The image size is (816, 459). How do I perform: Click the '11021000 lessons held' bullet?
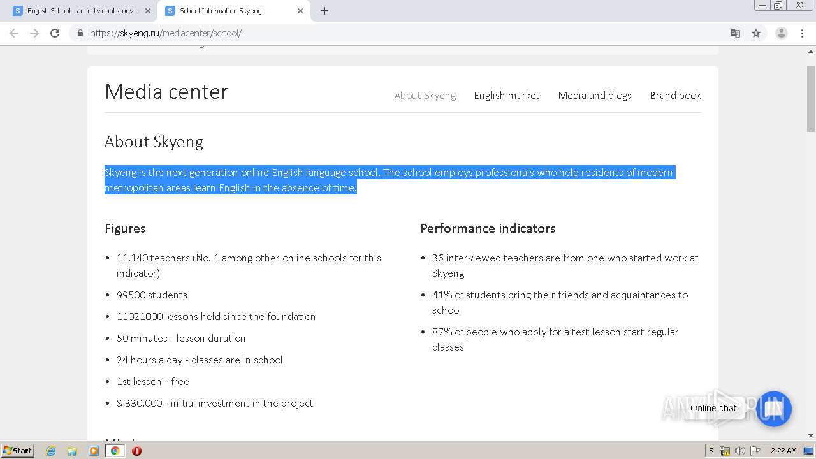216,317
